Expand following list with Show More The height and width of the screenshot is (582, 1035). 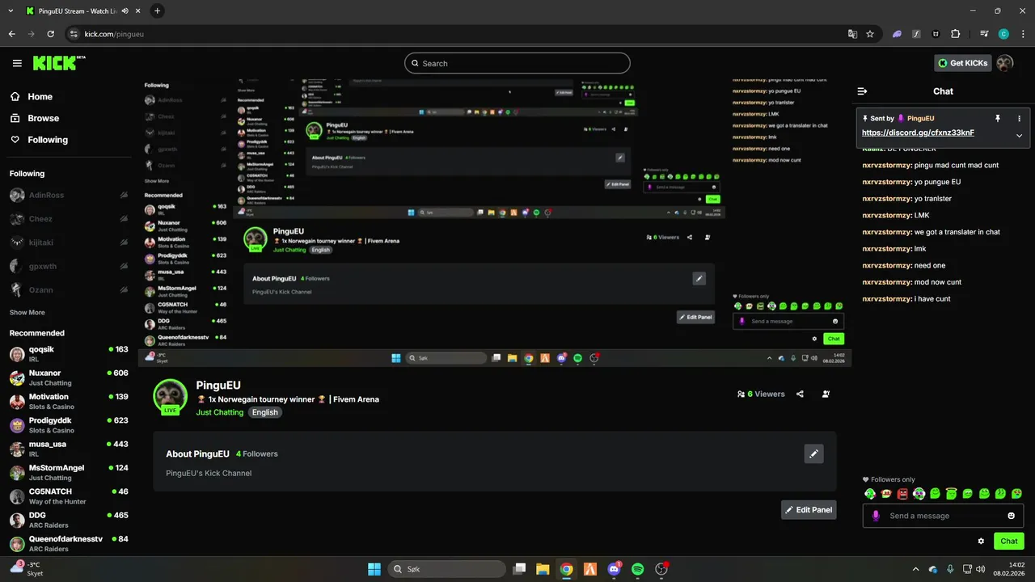[x=27, y=312]
